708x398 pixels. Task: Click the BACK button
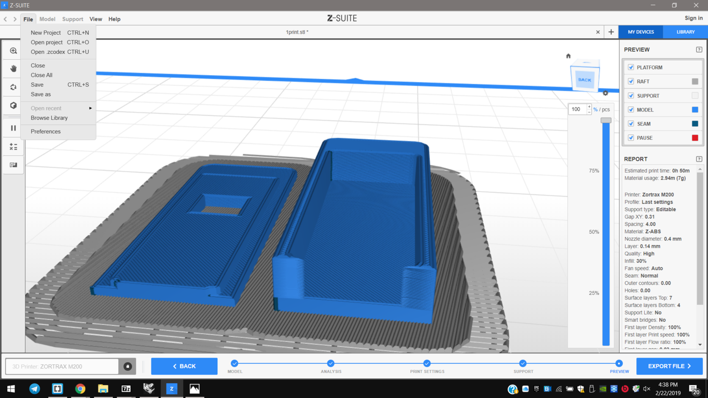(x=184, y=366)
